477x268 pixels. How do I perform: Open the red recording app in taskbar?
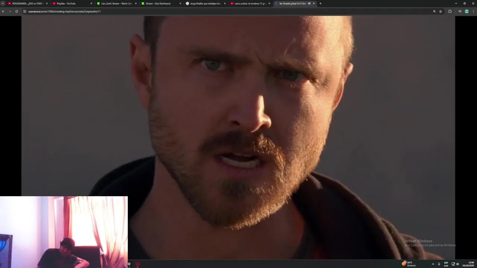coord(138,264)
